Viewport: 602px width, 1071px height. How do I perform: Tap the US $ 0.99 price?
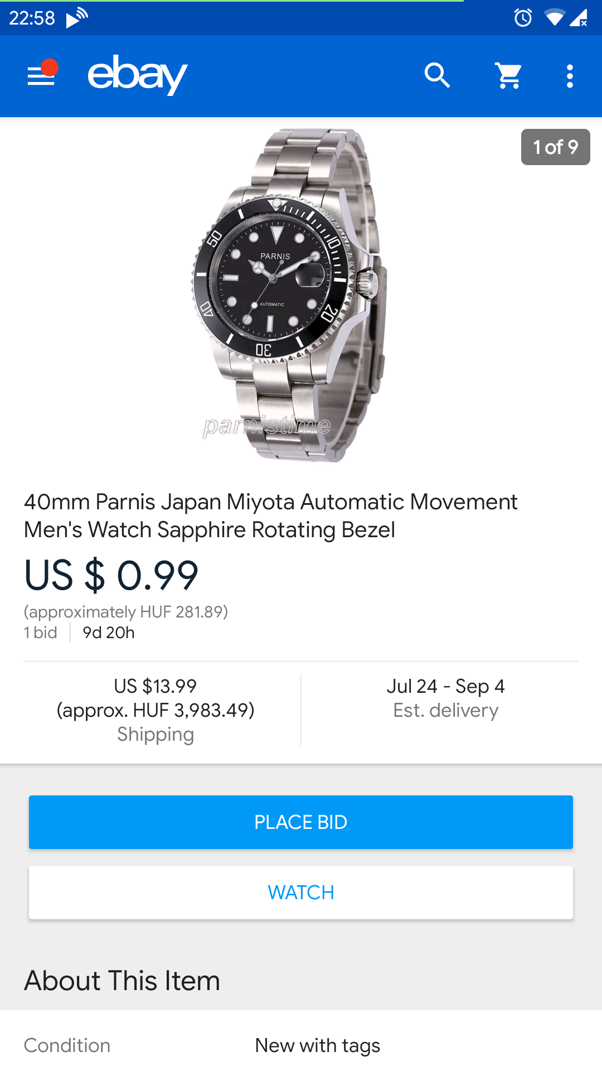pos(111,575)
